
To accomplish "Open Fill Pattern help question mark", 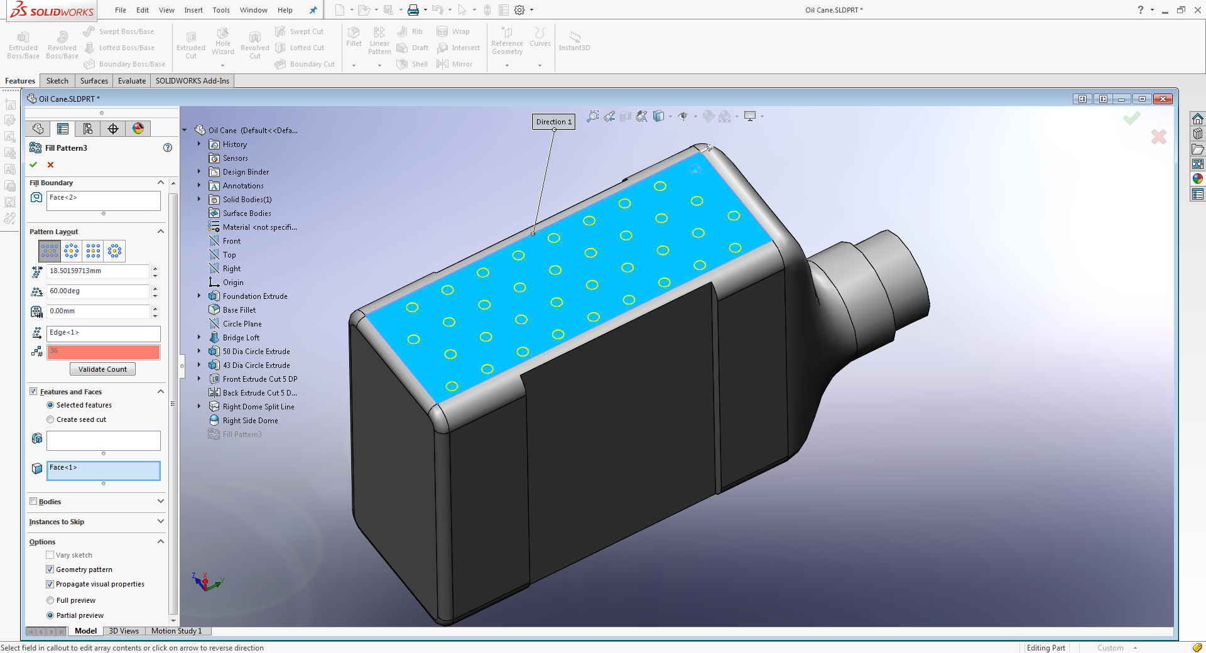I will [168, 148].
